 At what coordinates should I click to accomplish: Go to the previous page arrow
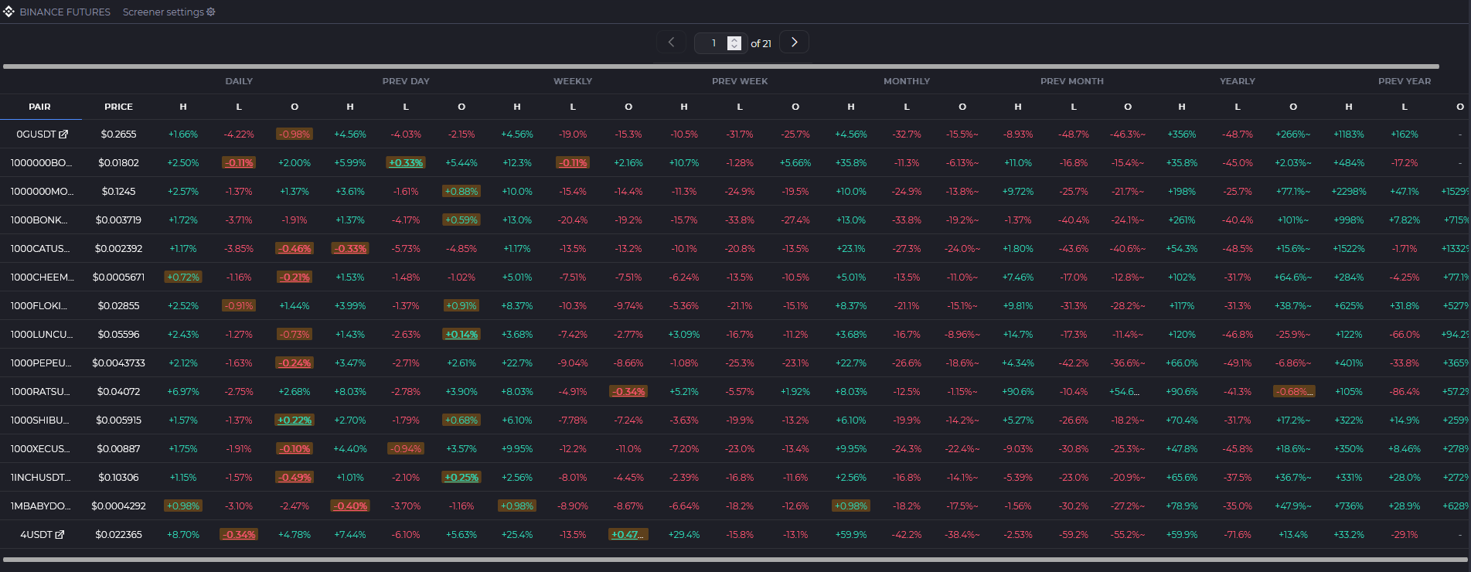671,43
